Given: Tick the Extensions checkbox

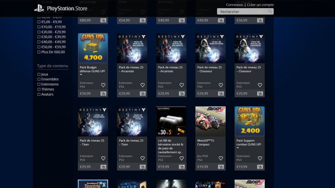Looking at the screenshot, I should click(39, 84).
